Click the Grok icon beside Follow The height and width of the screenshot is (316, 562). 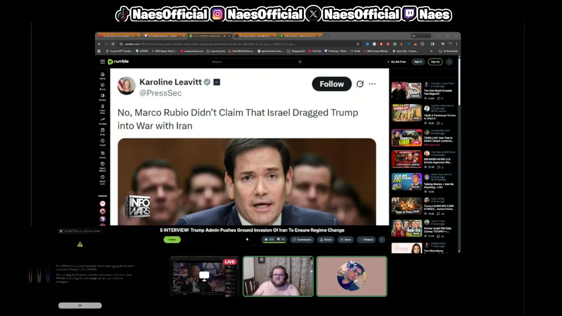(x=360, y=84)
